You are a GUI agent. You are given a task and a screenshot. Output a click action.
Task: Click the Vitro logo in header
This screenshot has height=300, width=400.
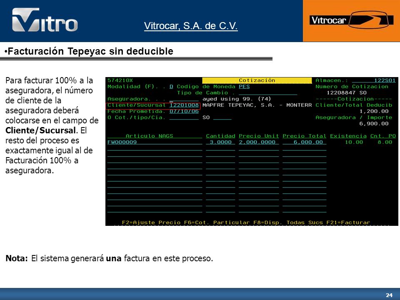coord(45,20)
